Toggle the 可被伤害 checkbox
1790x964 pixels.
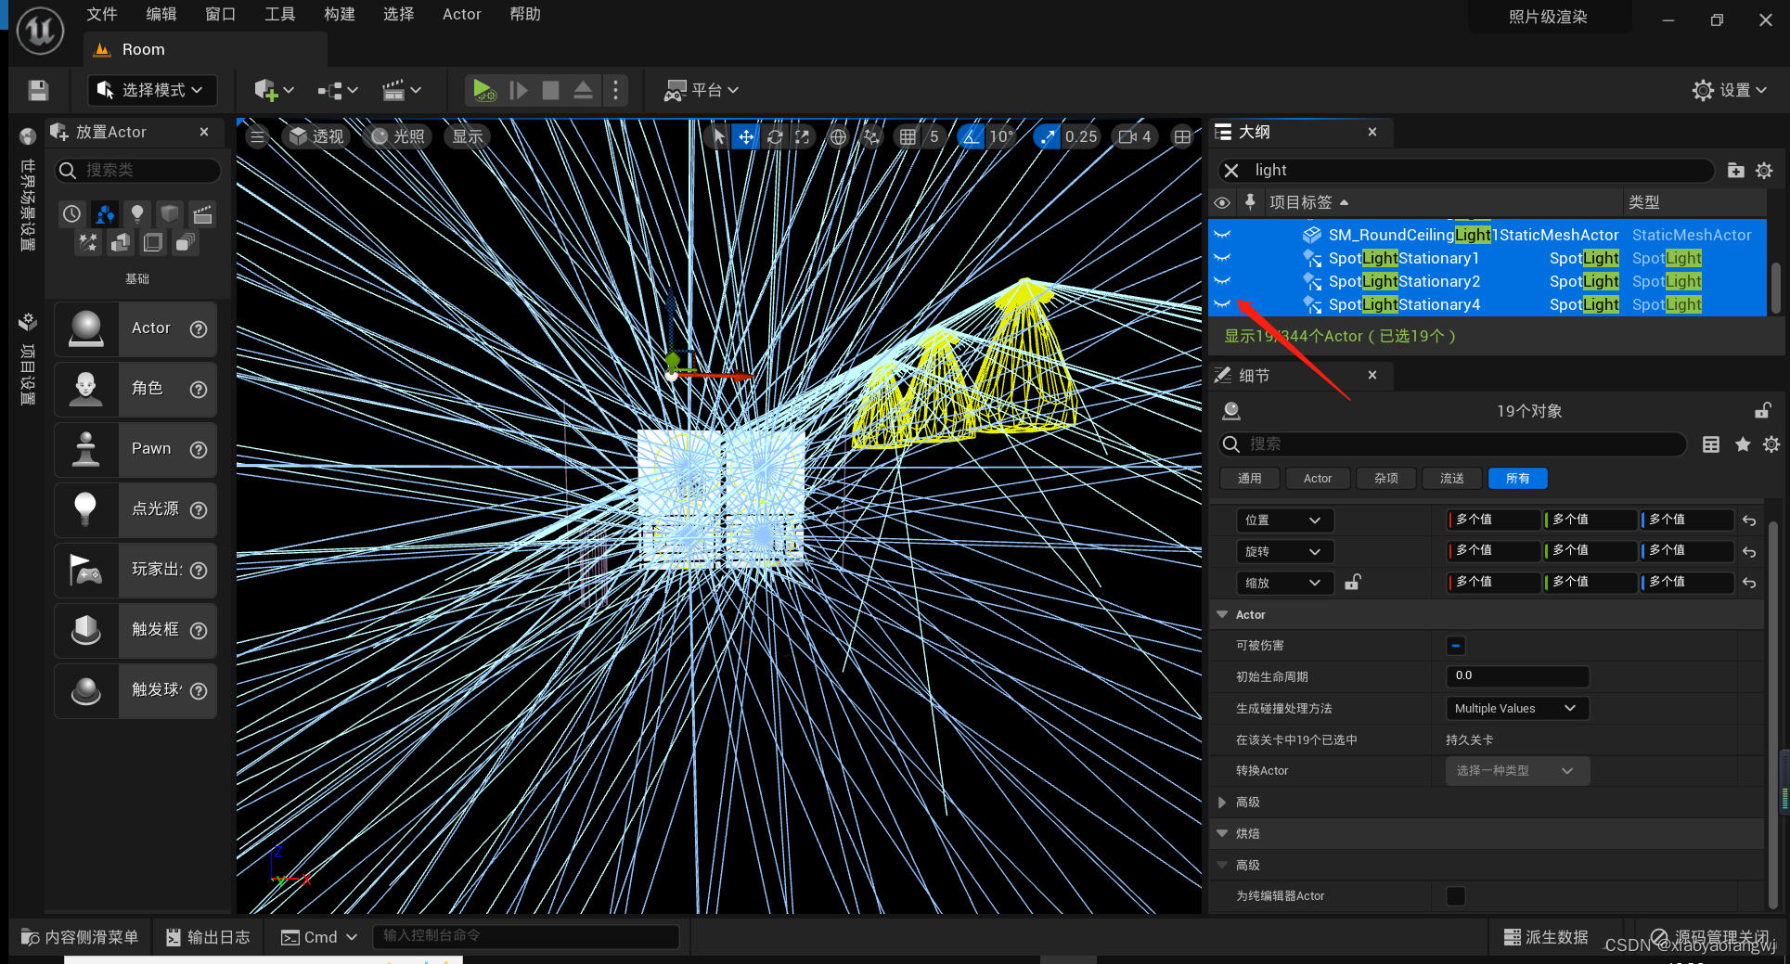(1456, 646)
